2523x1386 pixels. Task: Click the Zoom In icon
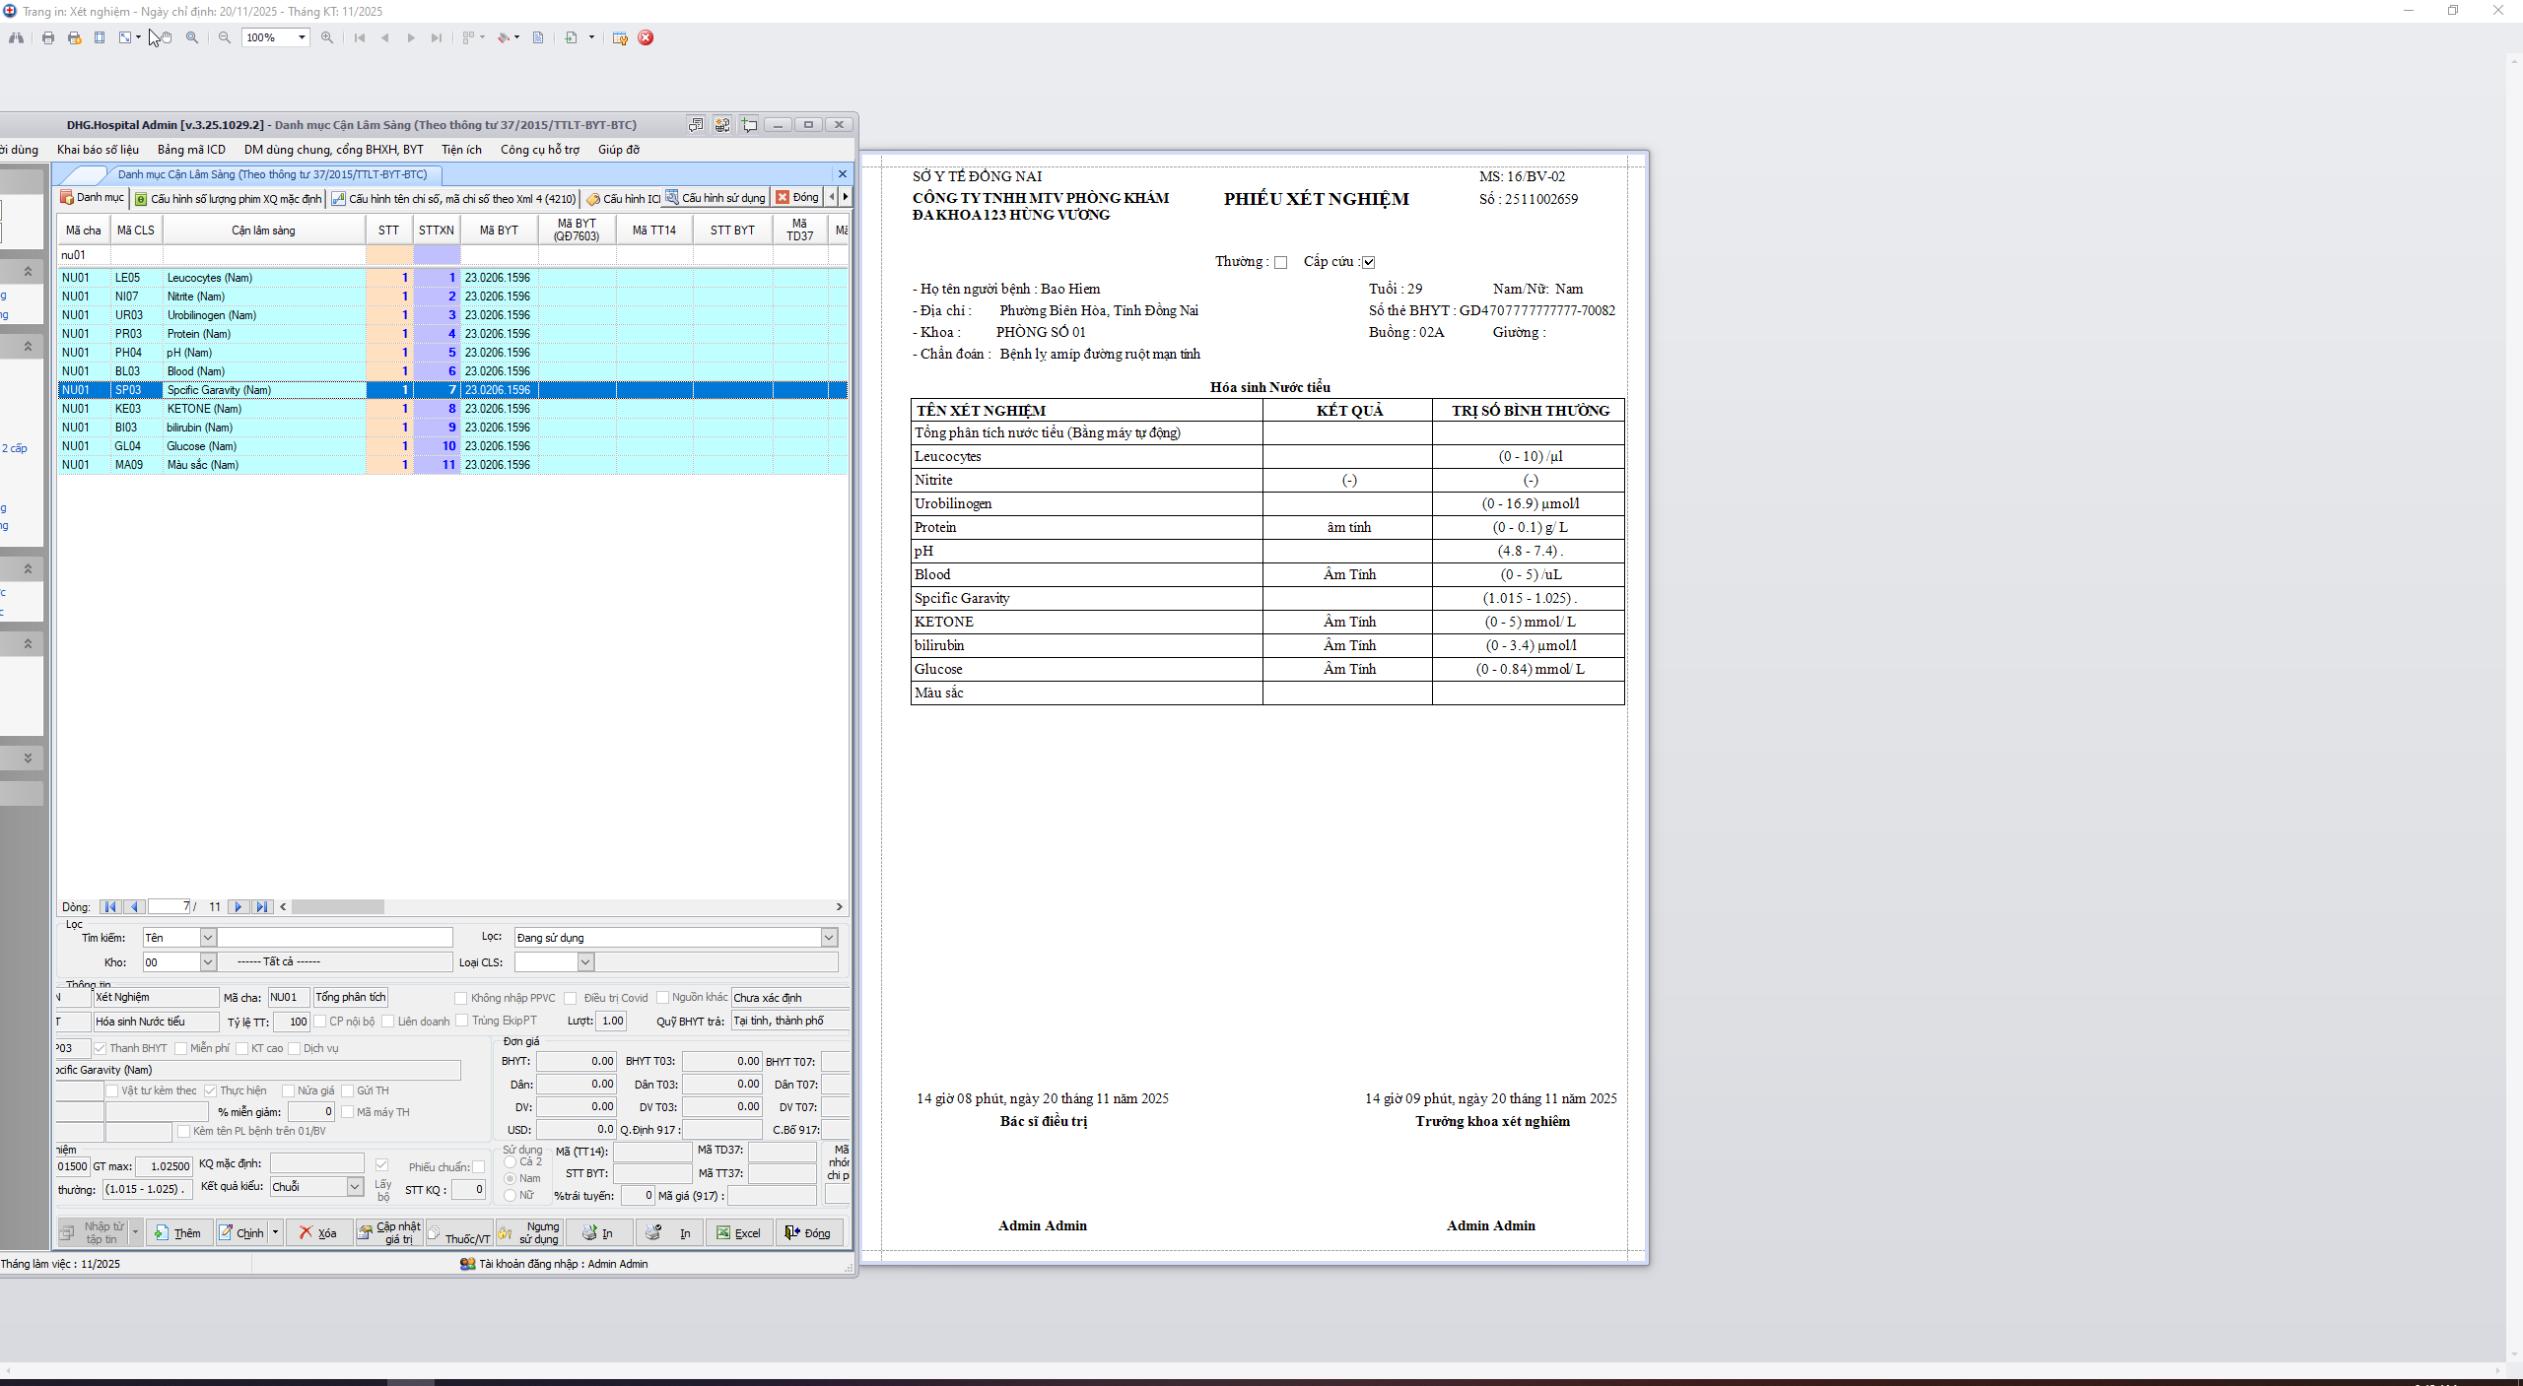327,37
